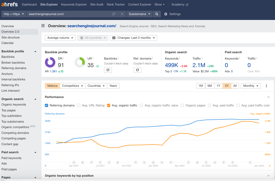Refresh Ref. domains data with the reload icon

tap(137, 70)
